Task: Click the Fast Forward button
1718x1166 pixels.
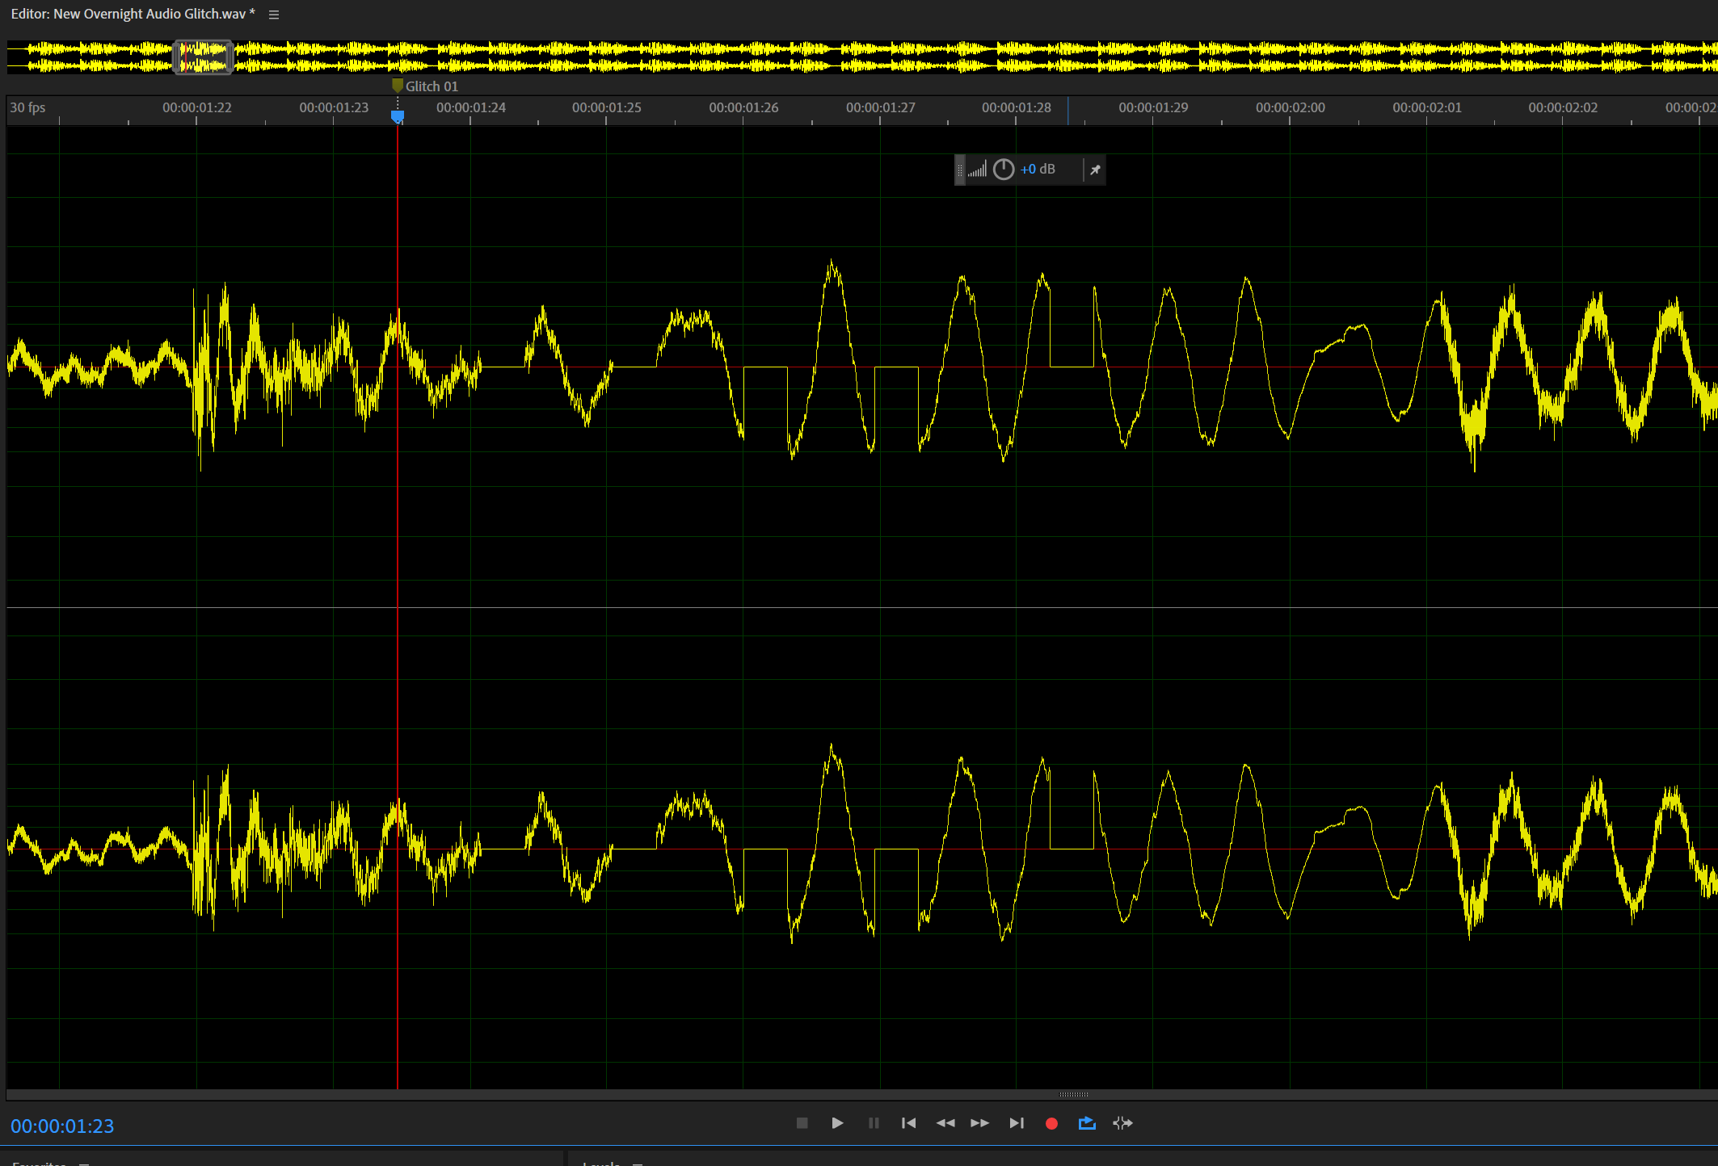Action: pyautogui.click(x=979, y=1123)
